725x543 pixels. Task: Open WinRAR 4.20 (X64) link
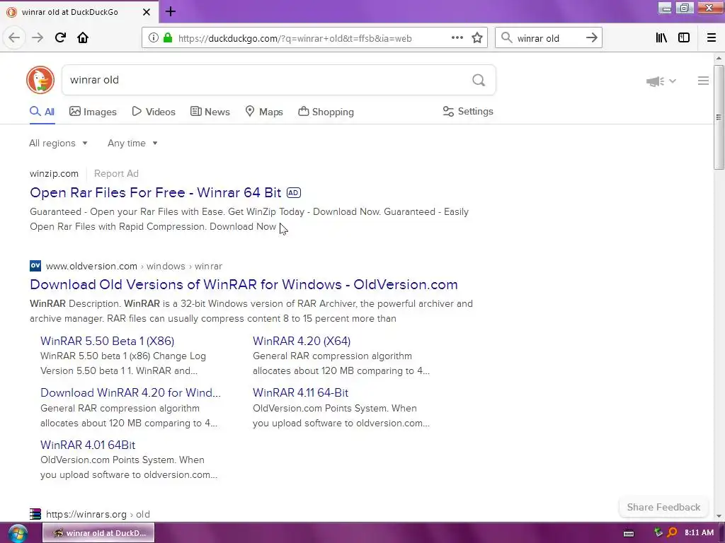pyautogui.click(x=302, y=341)
